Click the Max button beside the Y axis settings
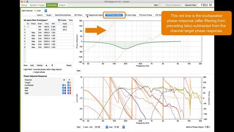This screenshot has height=132, width=234. [79, 127]
